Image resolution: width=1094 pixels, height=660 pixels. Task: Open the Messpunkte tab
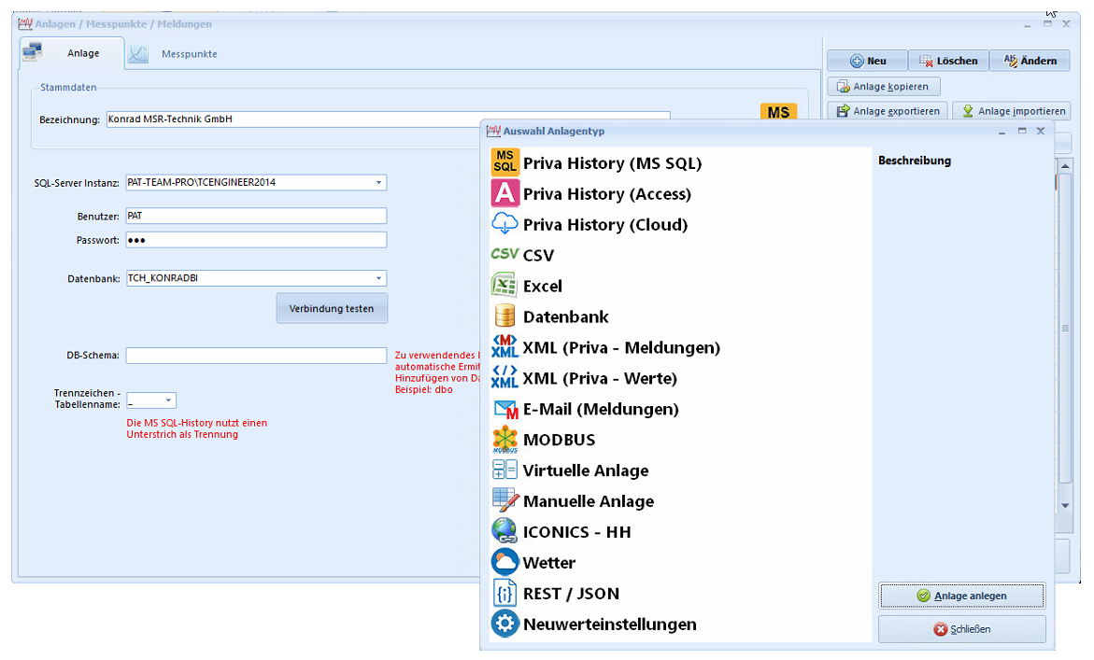pos(175,53)
